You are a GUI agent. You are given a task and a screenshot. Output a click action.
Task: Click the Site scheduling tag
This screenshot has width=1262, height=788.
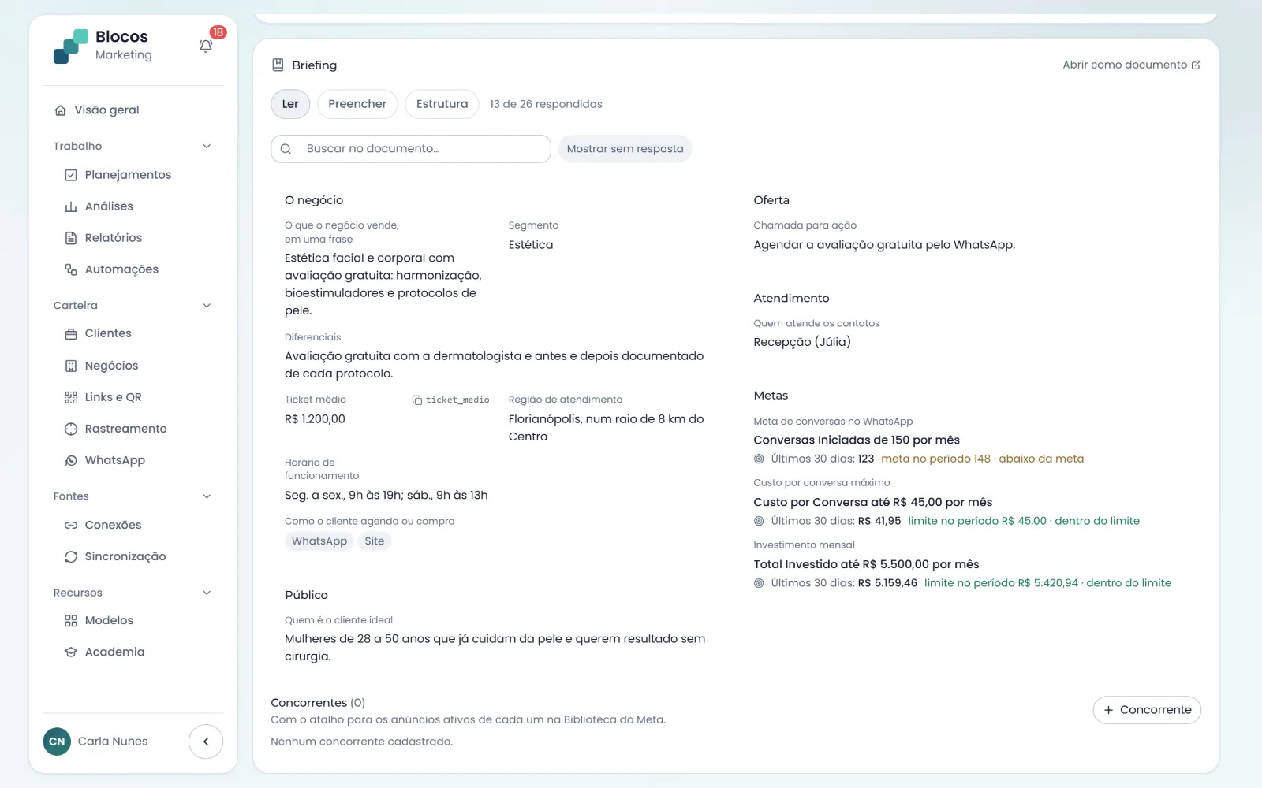(375, 541)
